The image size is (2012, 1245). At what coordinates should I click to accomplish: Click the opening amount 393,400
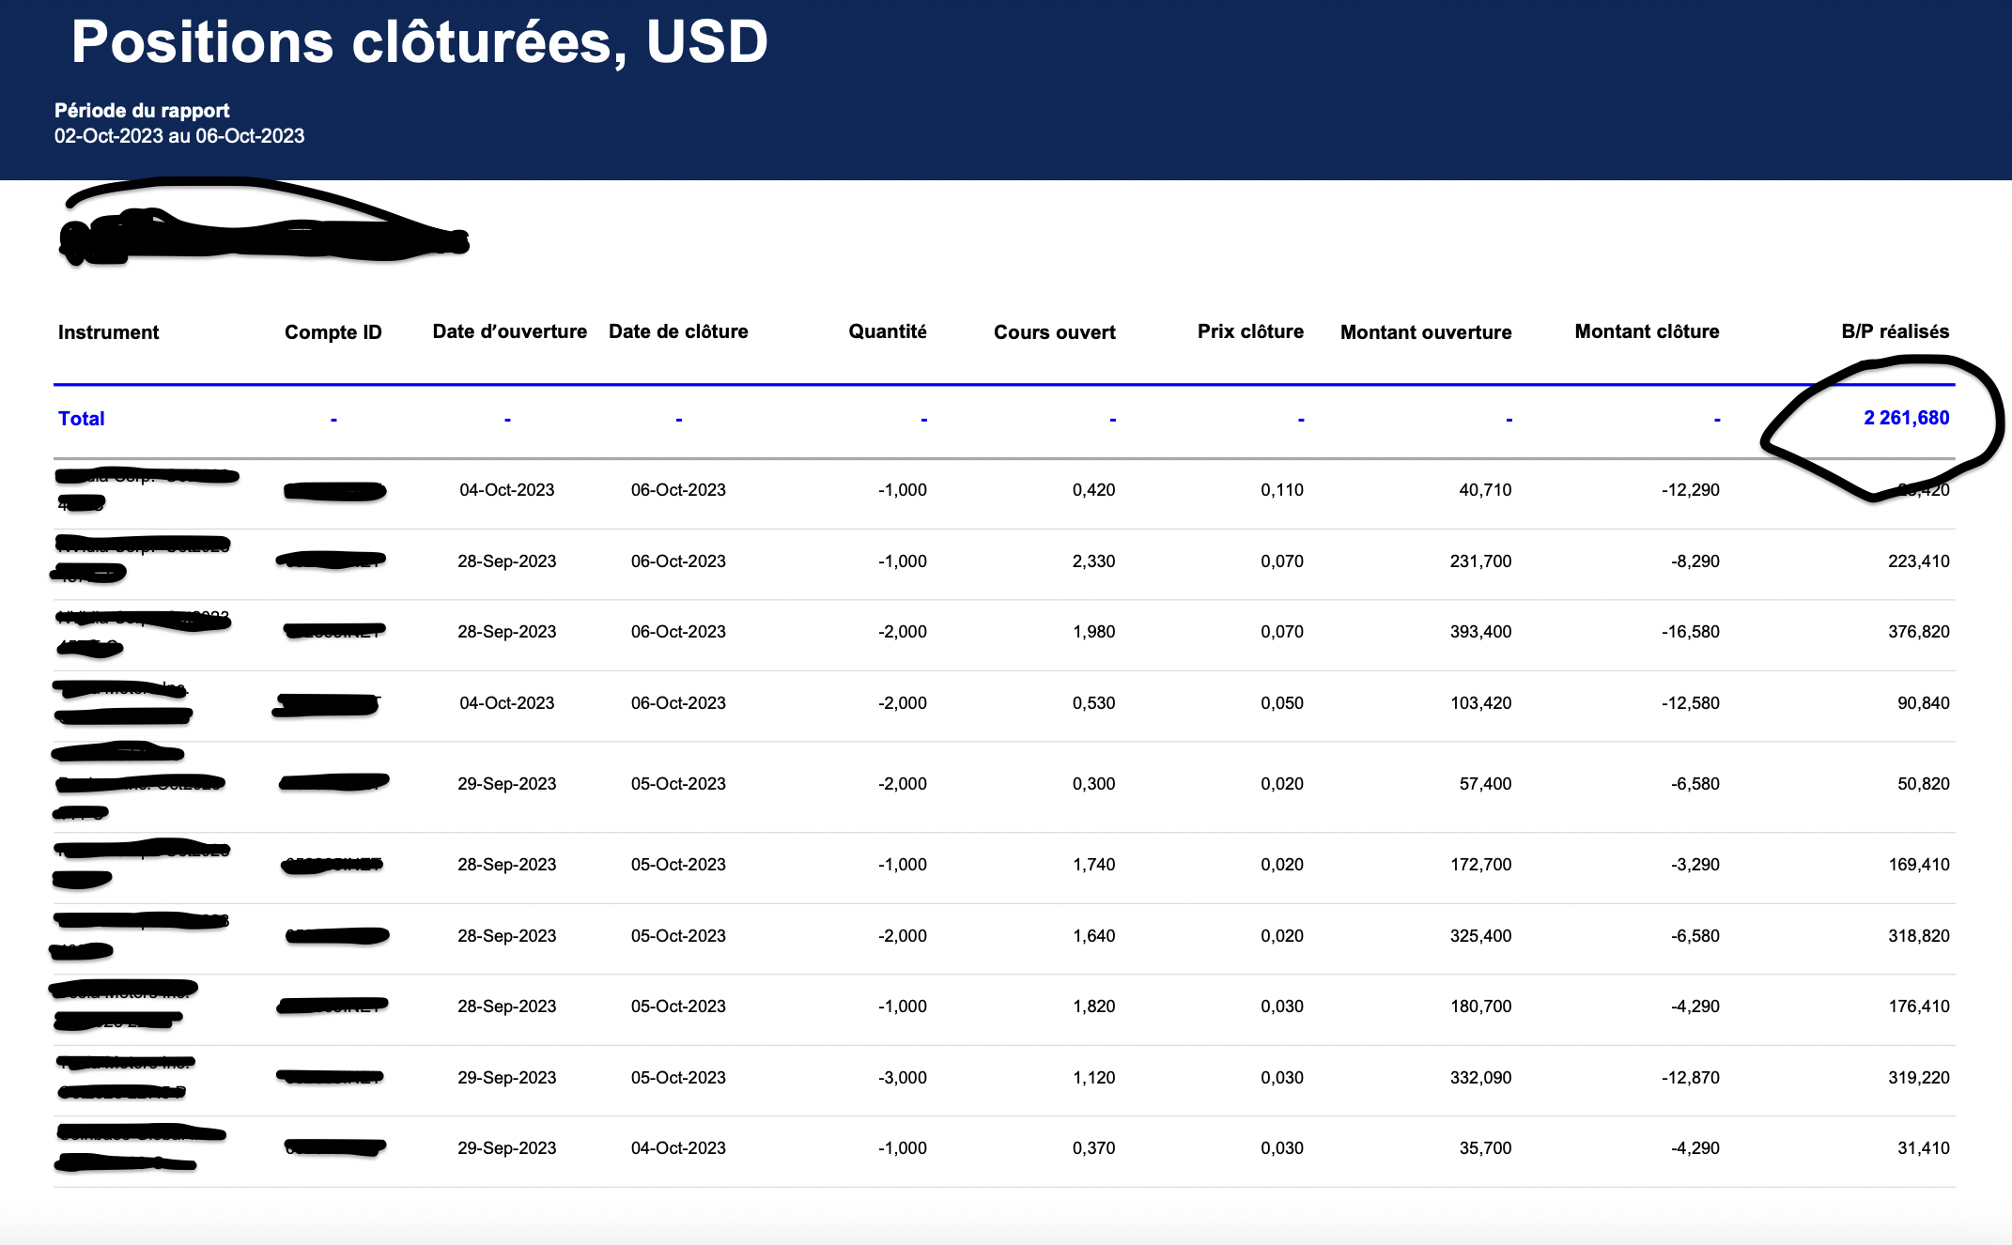pyautogui.click(x=1480, y=632)
